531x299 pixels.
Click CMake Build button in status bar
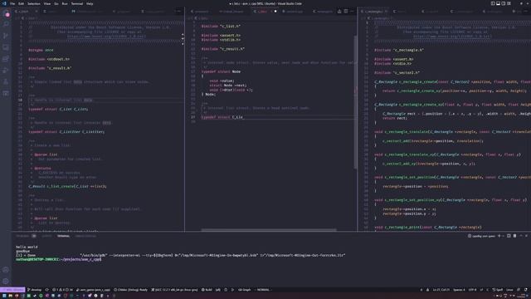click(207, 290)
